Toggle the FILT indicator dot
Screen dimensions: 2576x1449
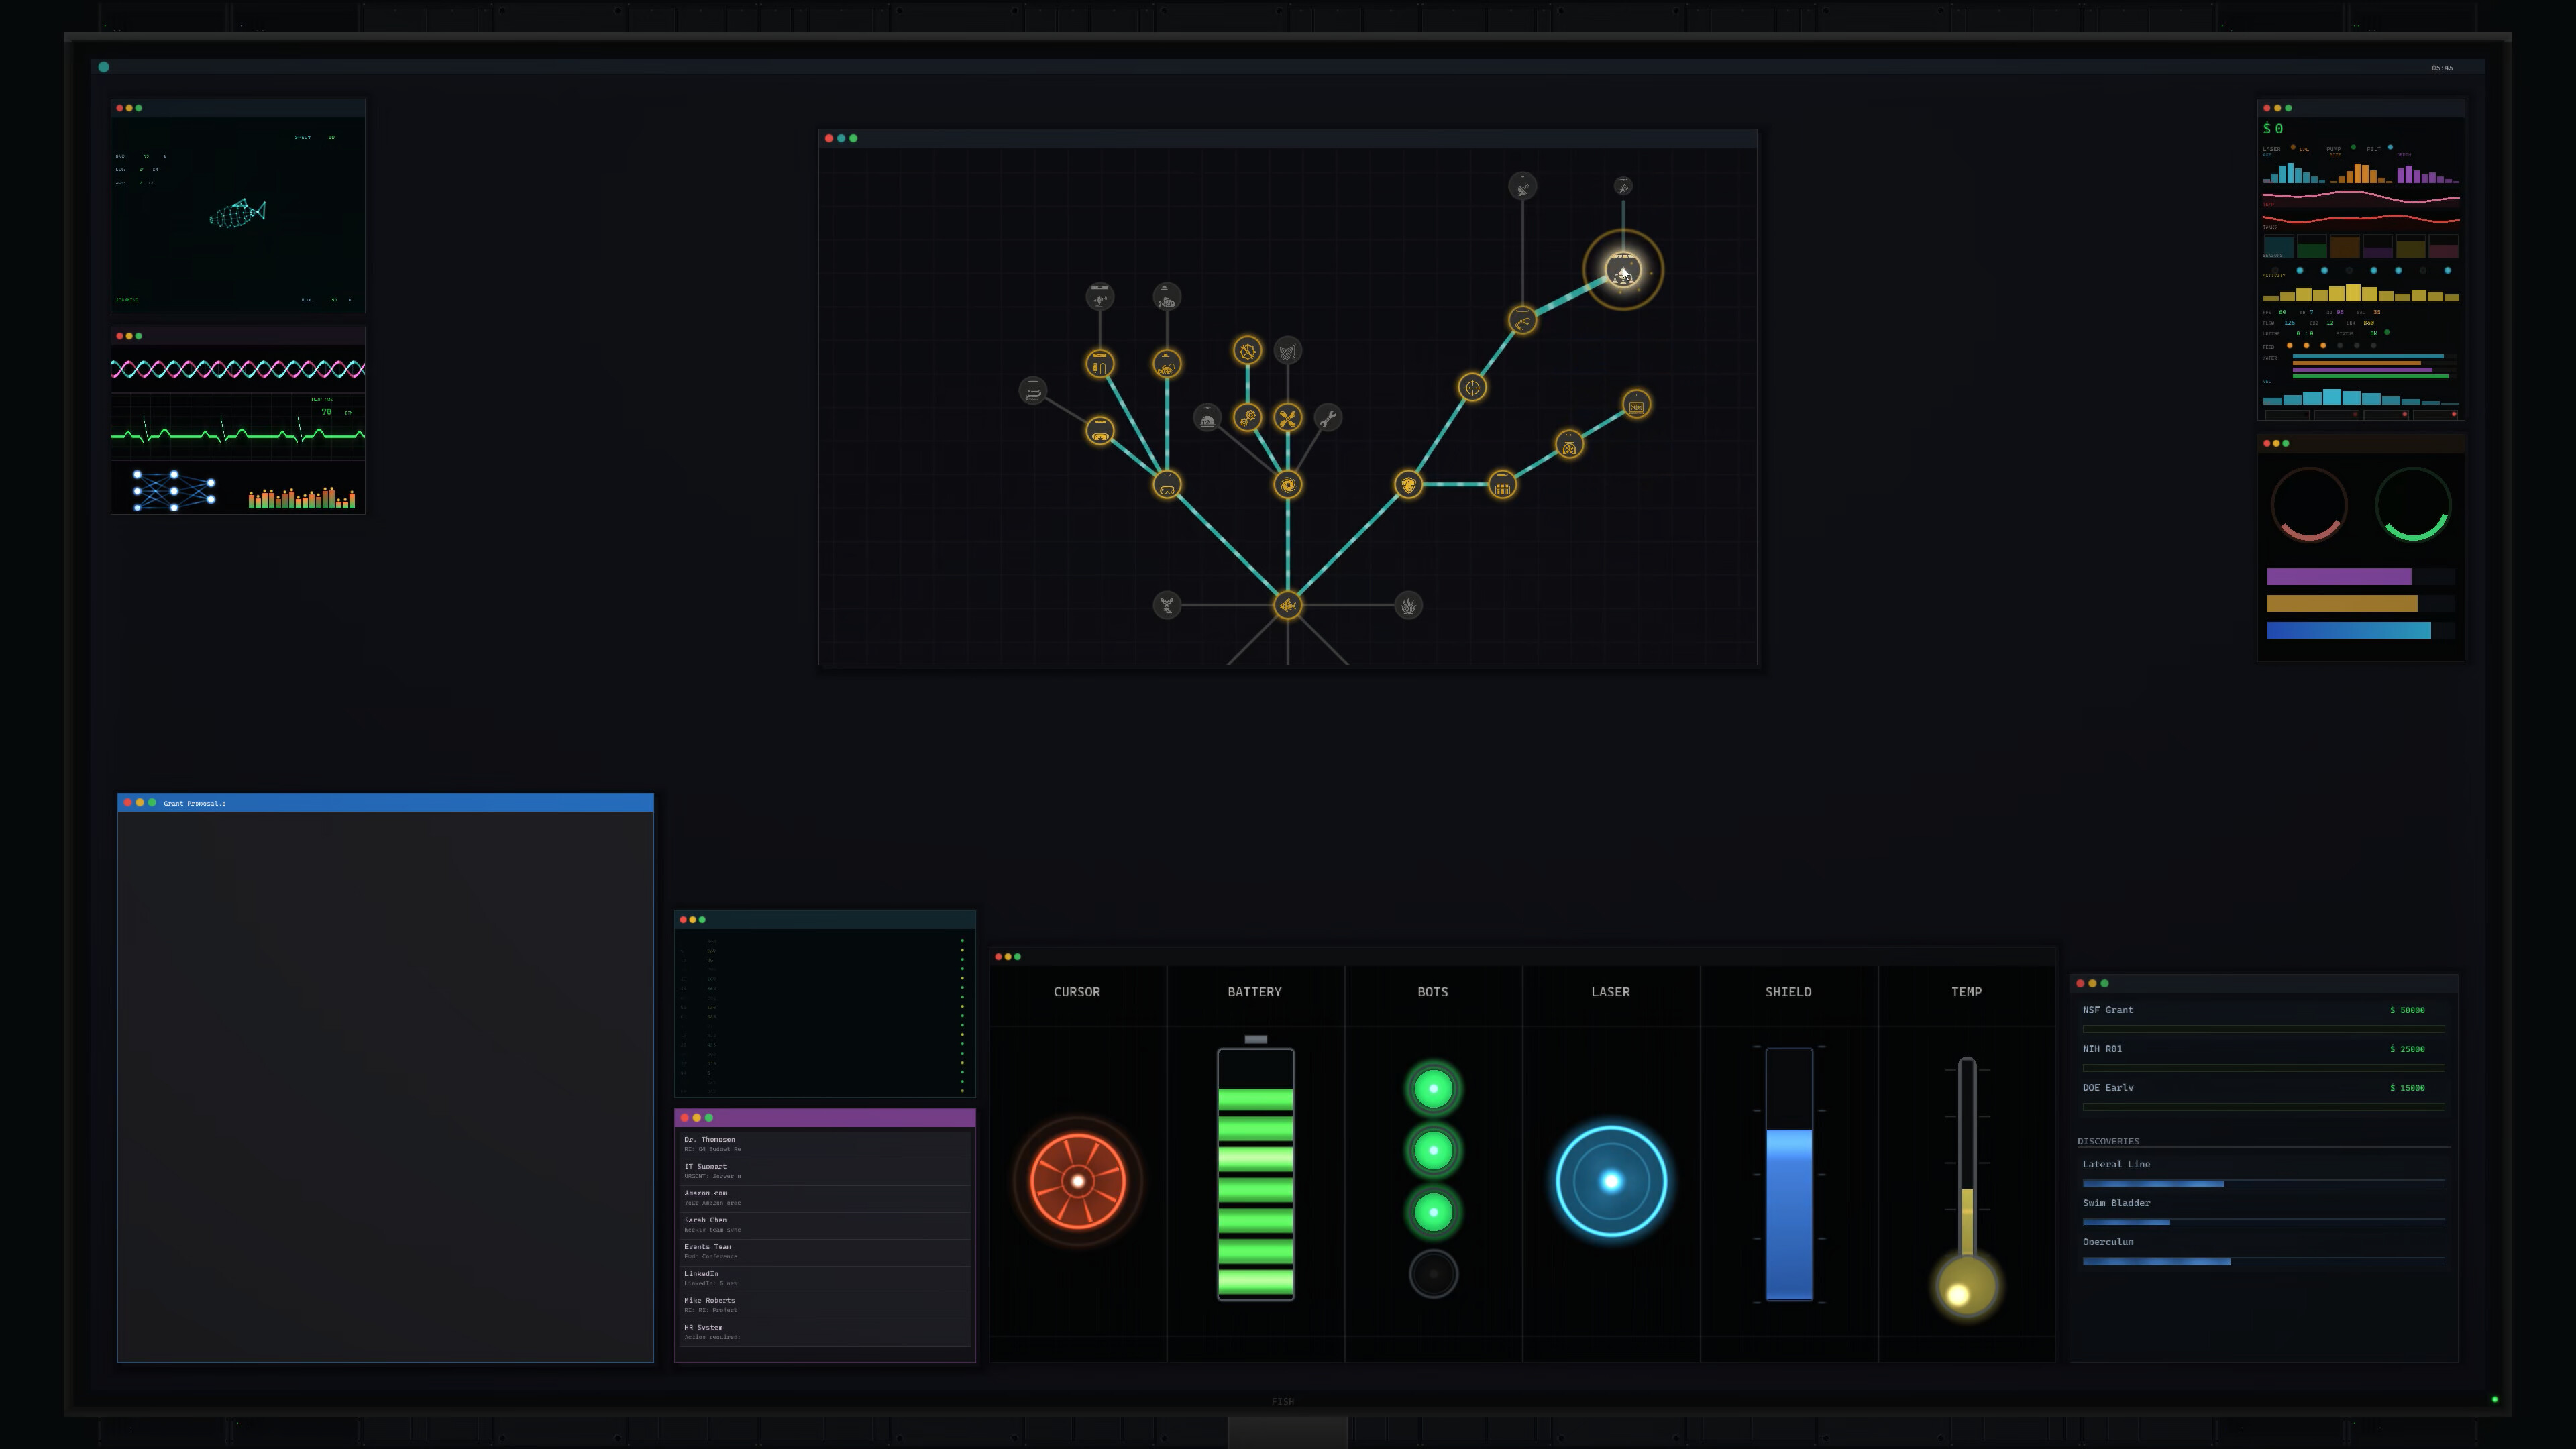pos(2390,148)
